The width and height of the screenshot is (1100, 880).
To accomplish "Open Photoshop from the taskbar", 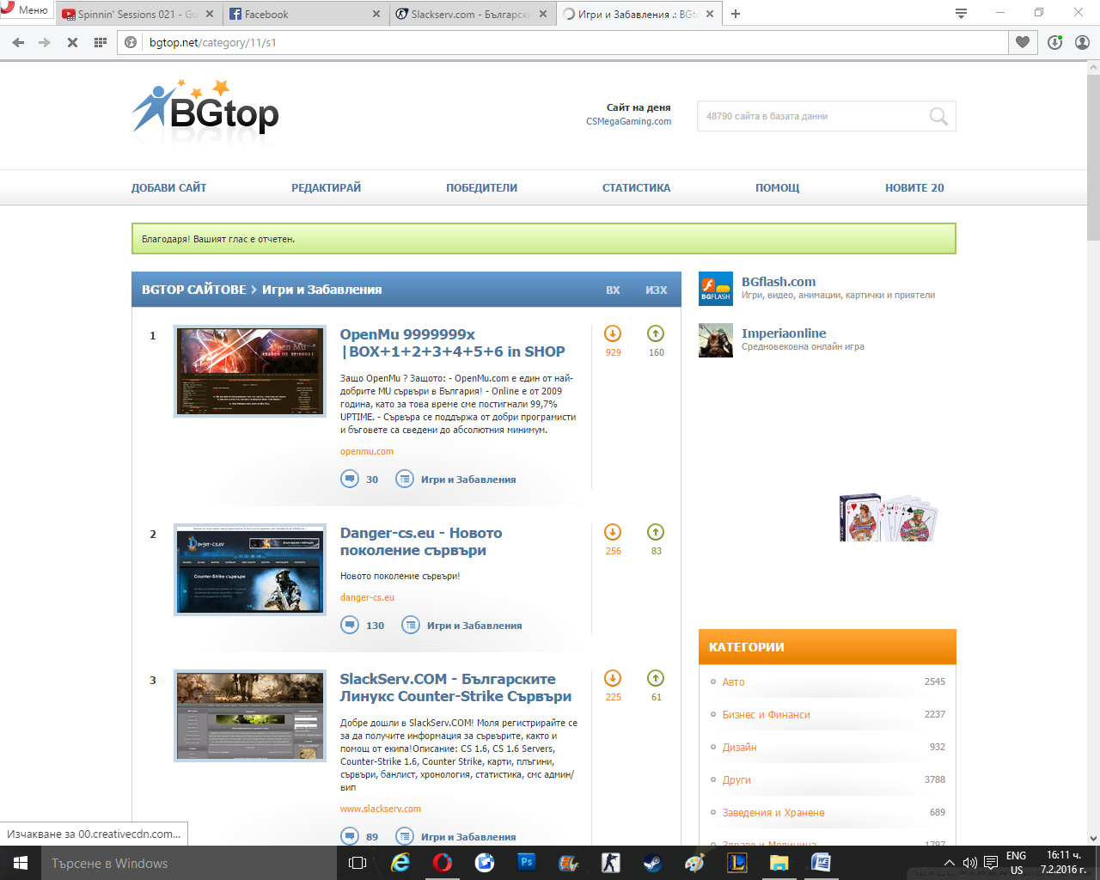I will click(527, 863).
